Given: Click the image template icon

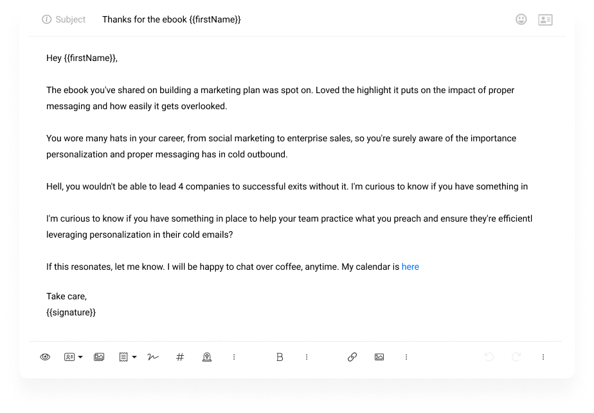Looking at the screenshot, I should pos(99,357).
